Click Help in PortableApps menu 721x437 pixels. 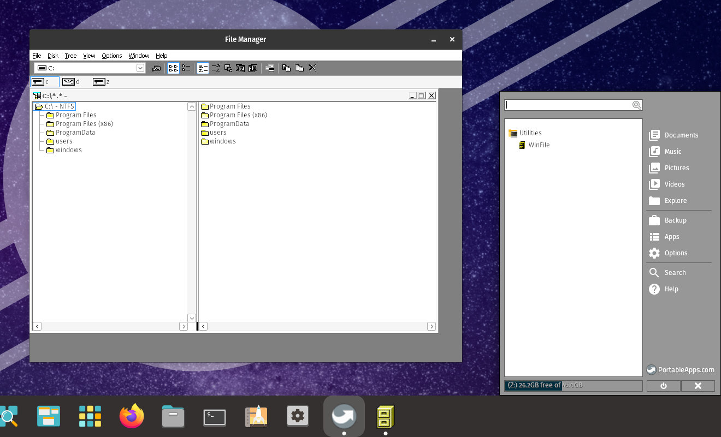pos(664,289)
